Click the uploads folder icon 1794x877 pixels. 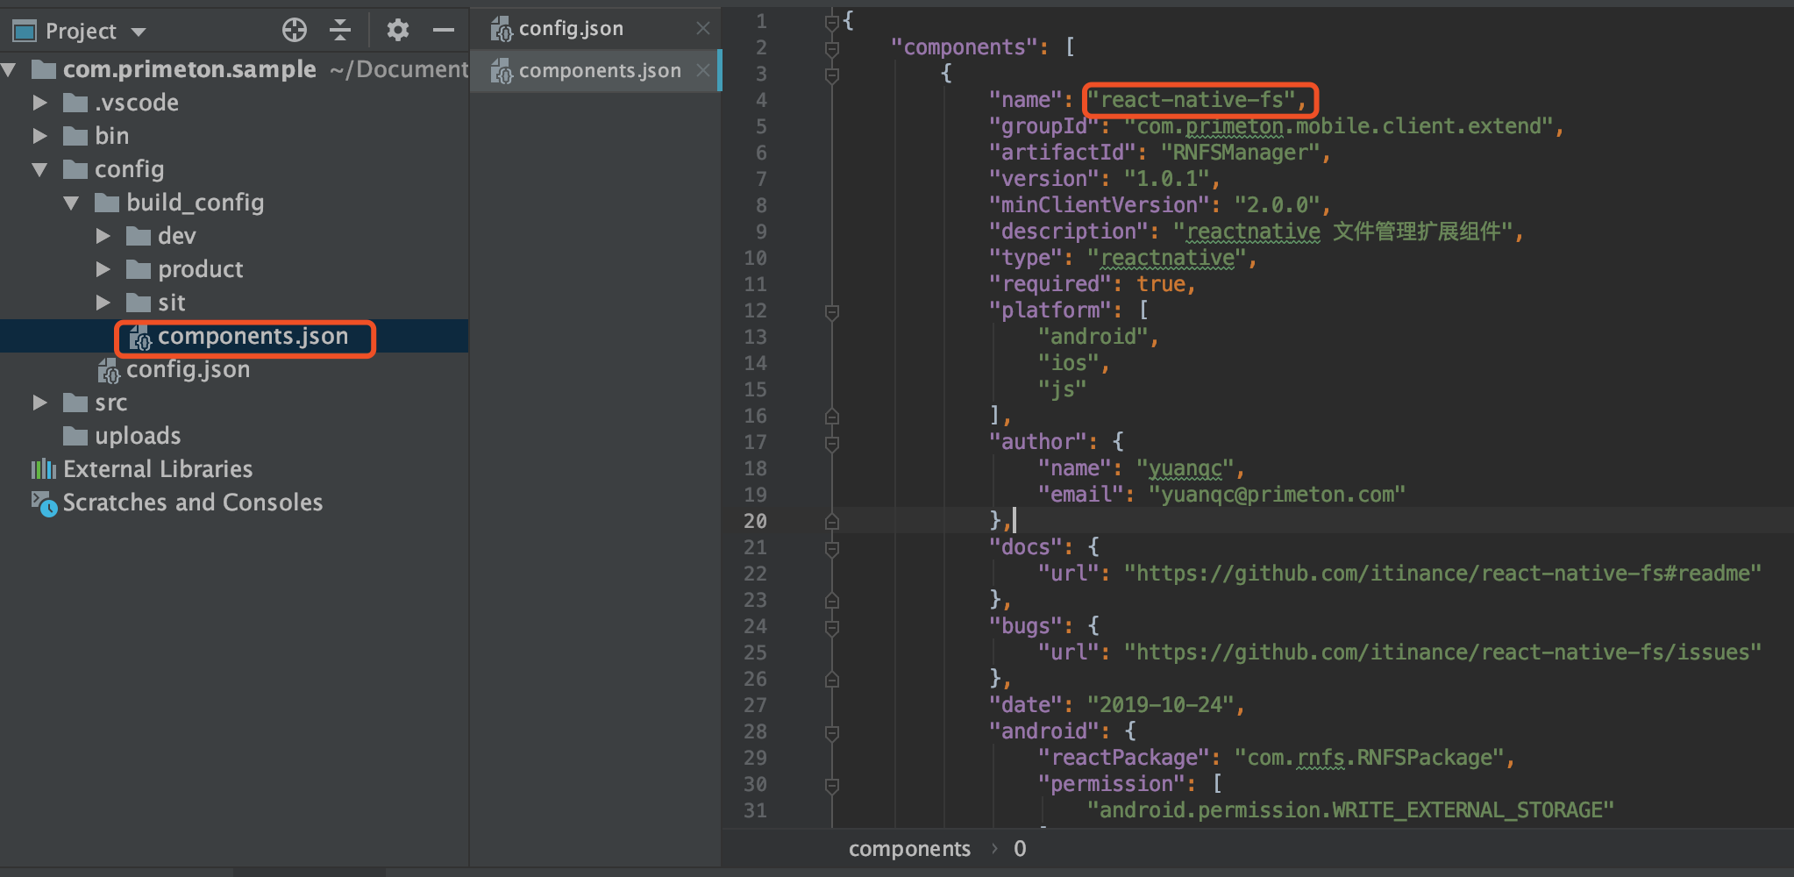75,436
